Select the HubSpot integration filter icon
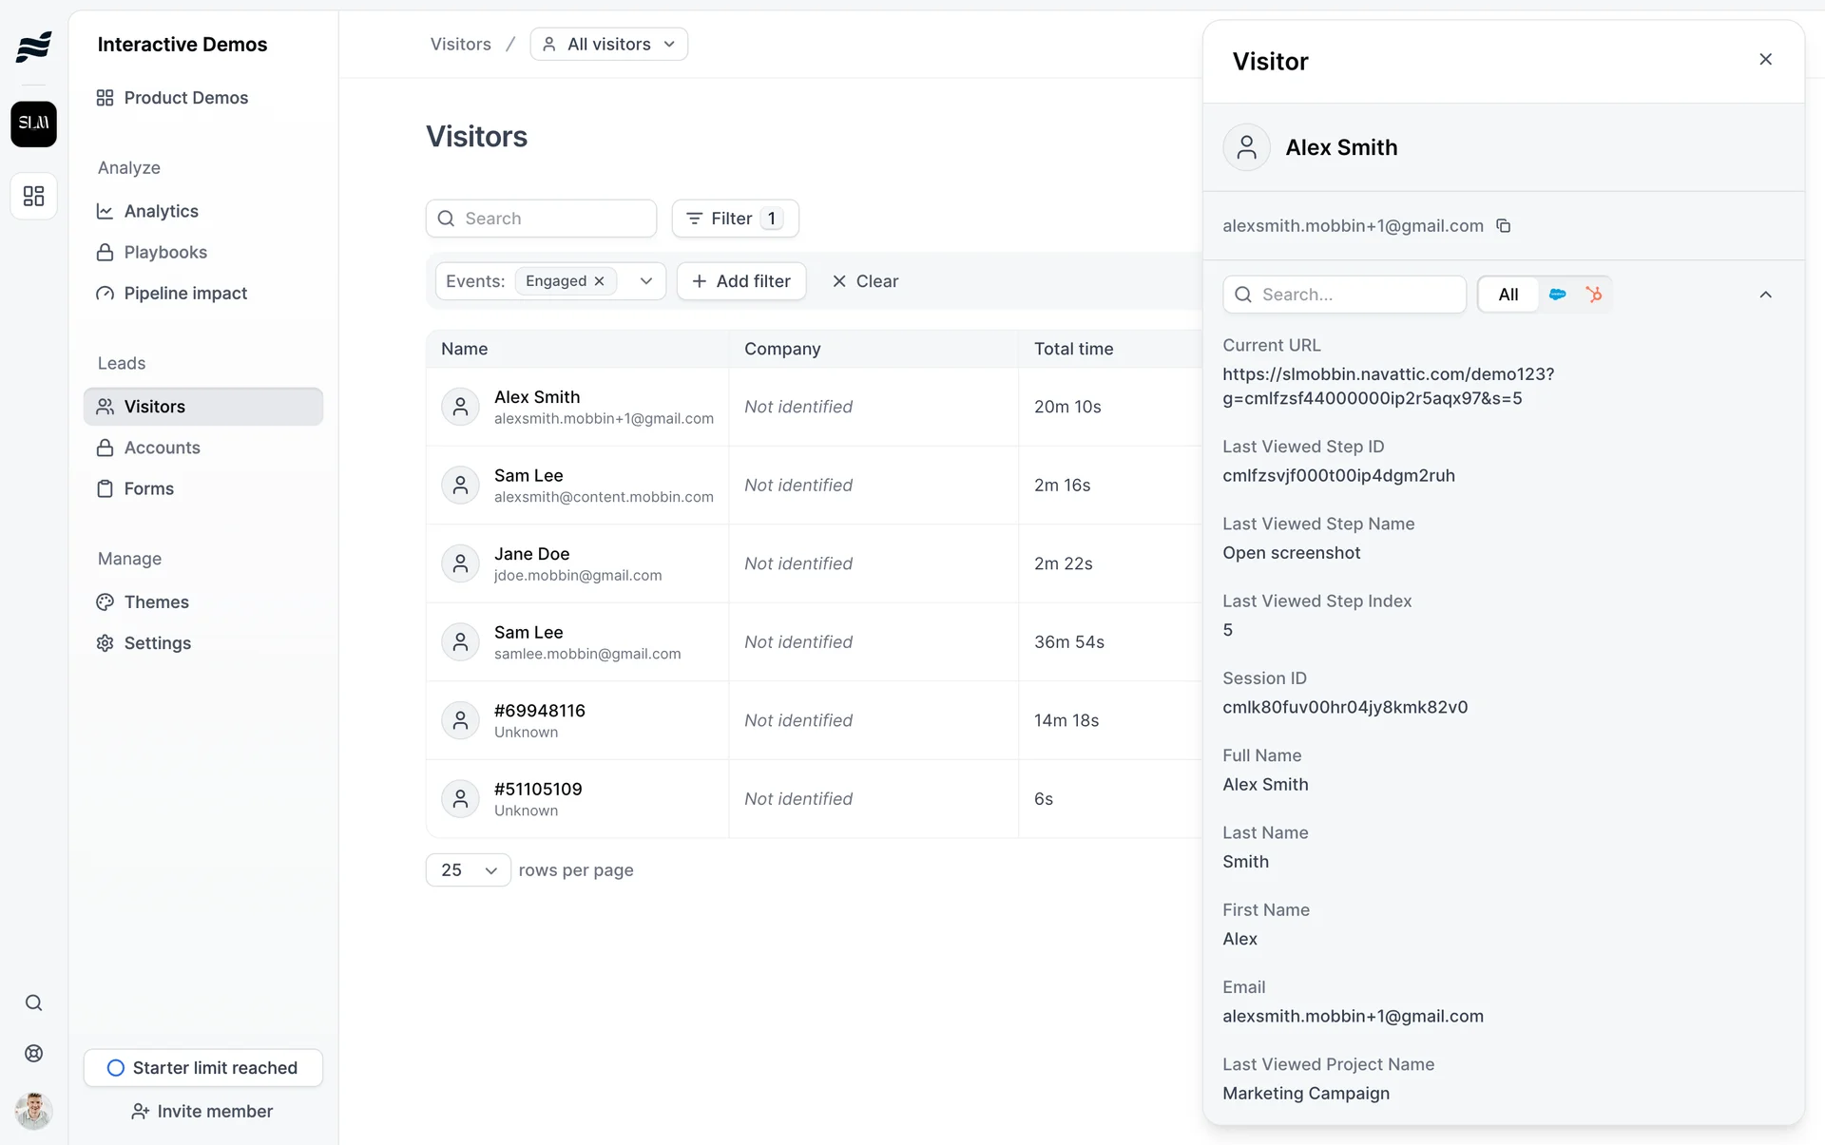Image resolution: width=1825 pixels, height=1145 pixels. (x=1594, y=295)
